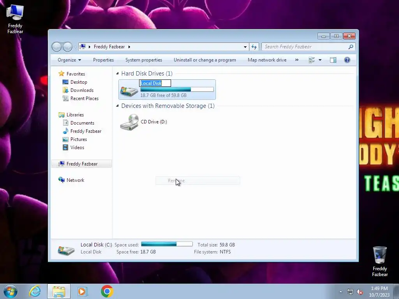The width and height of the screenshot is (399, 299).
Task: Select the Local Disk drive icon
Action: 129,91
